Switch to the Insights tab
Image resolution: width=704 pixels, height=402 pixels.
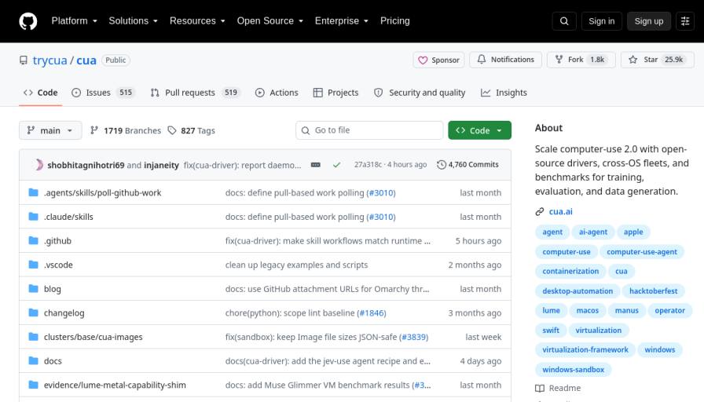pyautogui.click(x=504, y=93)
